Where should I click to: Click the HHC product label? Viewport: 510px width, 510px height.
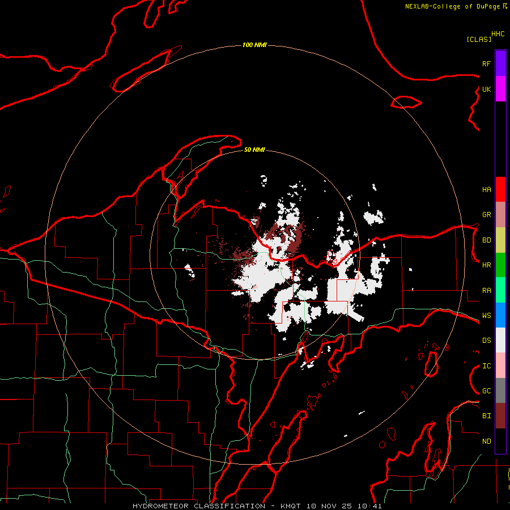[x=498, y=34]
